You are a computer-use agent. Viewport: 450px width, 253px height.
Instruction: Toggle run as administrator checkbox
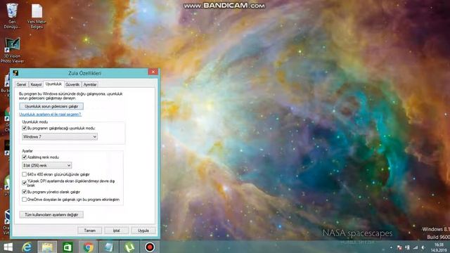pos(25,192)
